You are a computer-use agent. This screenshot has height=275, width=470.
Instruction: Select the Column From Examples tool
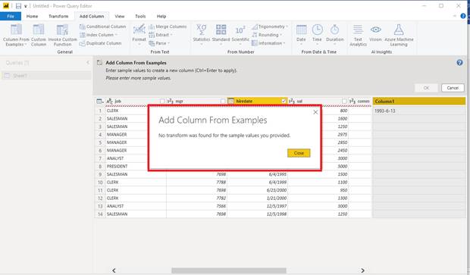coord(16,35)
